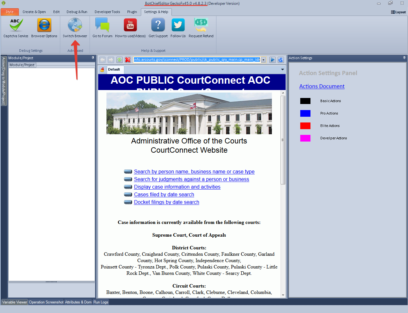
Task: Switch to the Debug & Run ribbon tab
Action: (x=77, y=12)
